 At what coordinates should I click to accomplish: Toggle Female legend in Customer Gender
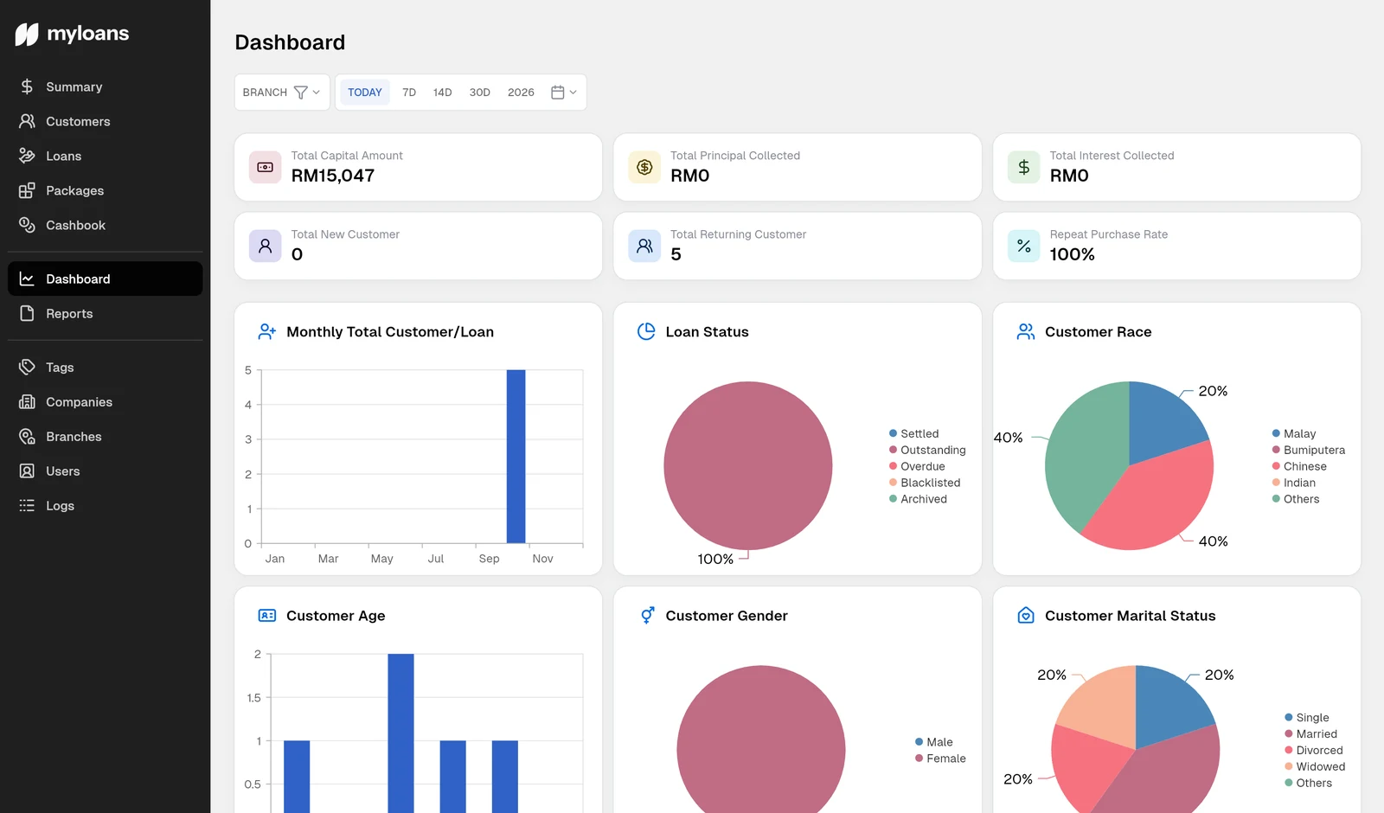click(x=940, y=759)
